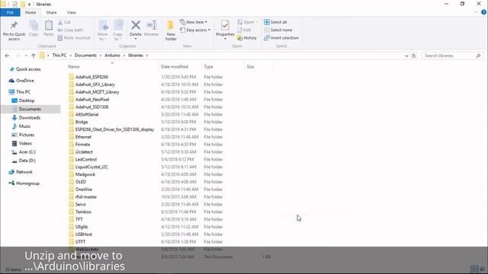Select Quick access in sidebar
The image size is (488, 274).
point(25,69)
